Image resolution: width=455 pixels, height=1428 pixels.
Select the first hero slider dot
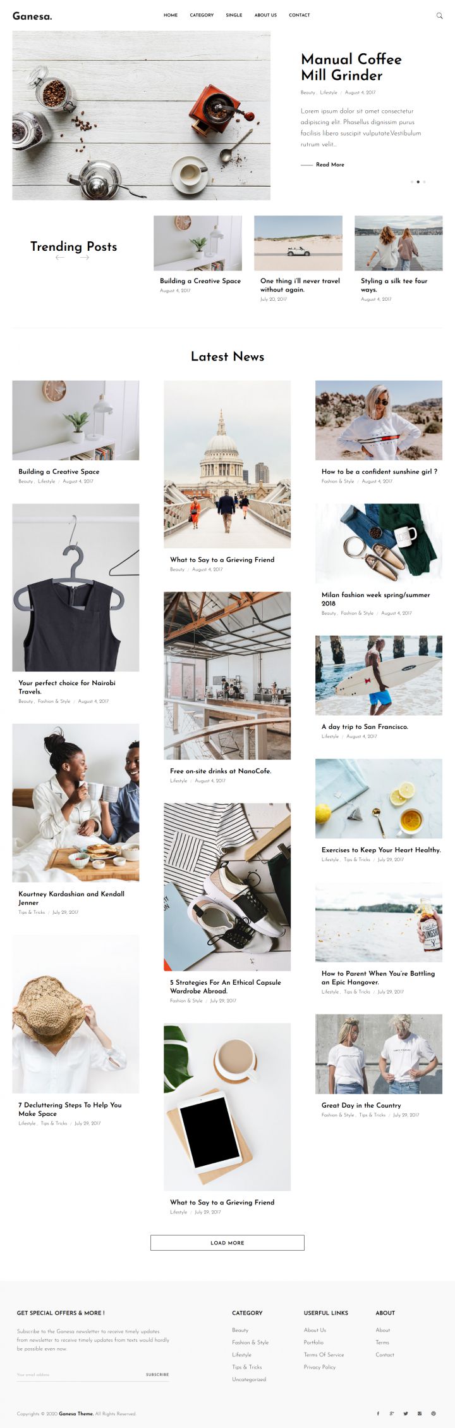pyautogui.click(x=412, y=182)
